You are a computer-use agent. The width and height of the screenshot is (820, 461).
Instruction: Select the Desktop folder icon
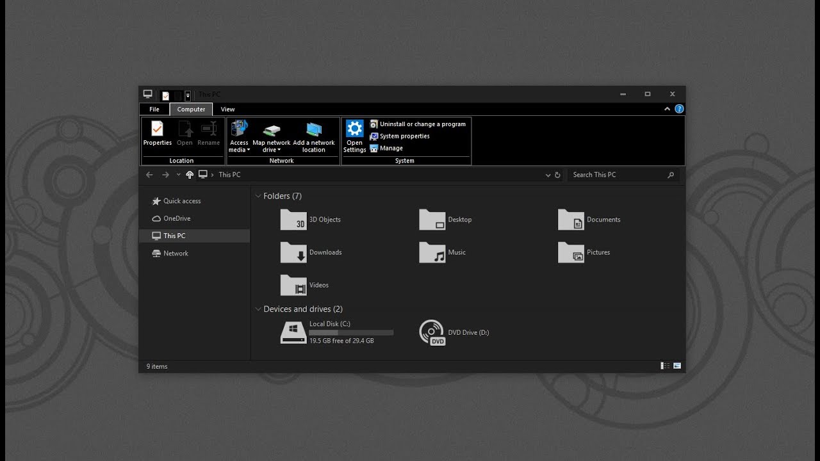[x=432, y=220]
